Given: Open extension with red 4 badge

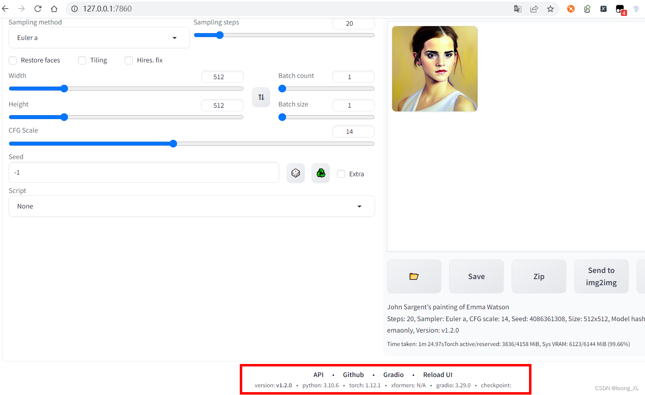Looking at the screenshot, I should point(620,9).
